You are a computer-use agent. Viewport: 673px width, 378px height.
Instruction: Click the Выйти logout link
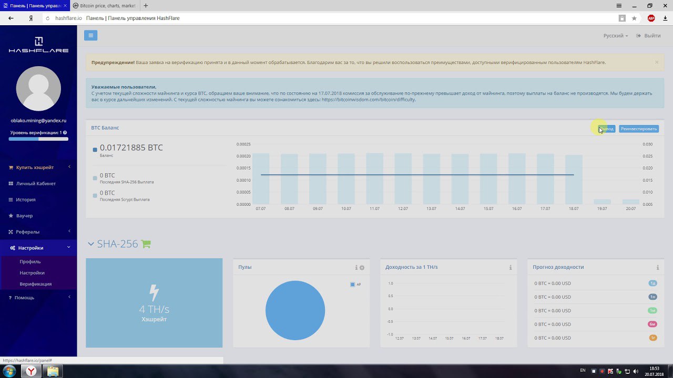(648, 36)
